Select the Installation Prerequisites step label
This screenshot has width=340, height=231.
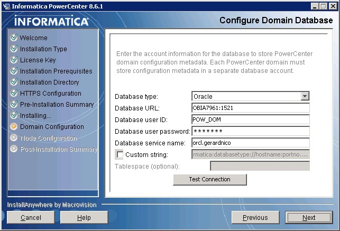[56, 71]
